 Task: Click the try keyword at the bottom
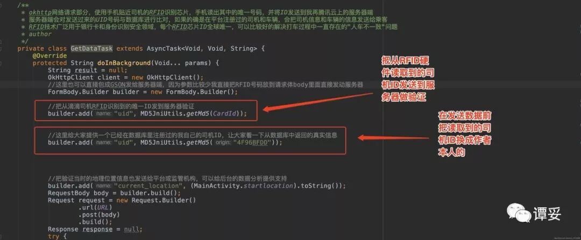pos(53,236)
